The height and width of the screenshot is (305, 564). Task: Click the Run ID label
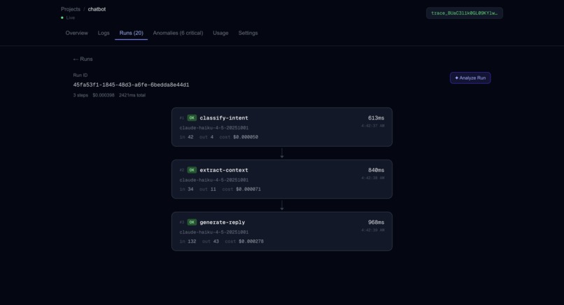(80, 75)
